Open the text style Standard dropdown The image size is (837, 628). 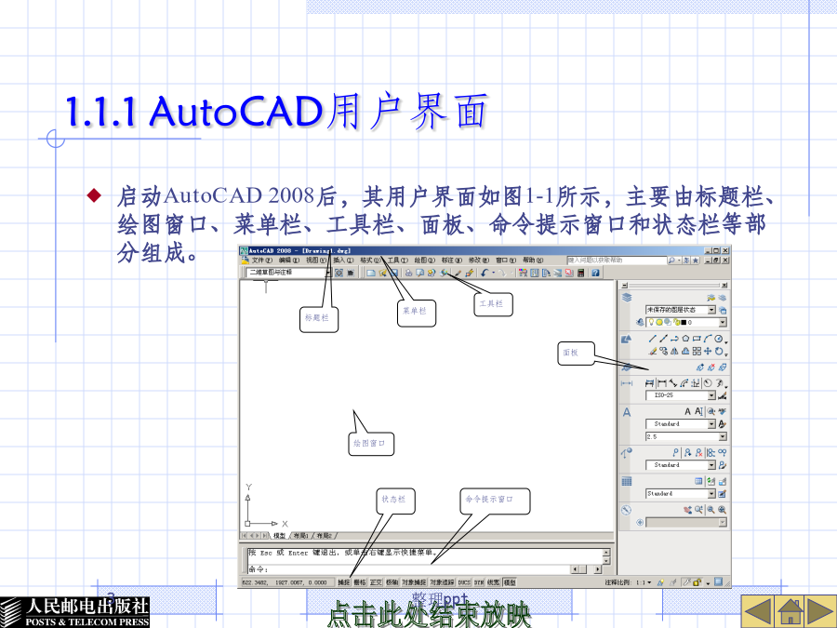tap(681, 424)
